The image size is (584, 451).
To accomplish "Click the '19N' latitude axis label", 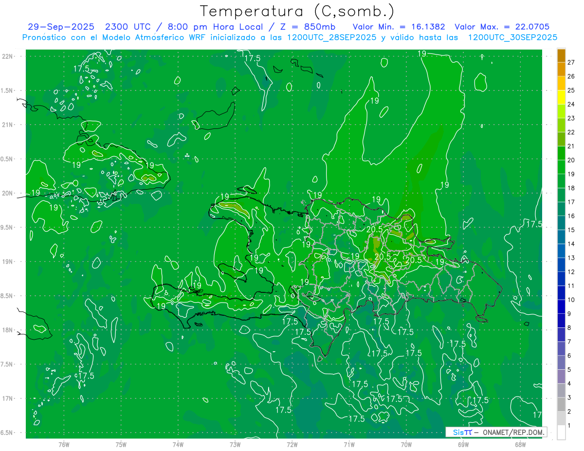I will (8, 262).
